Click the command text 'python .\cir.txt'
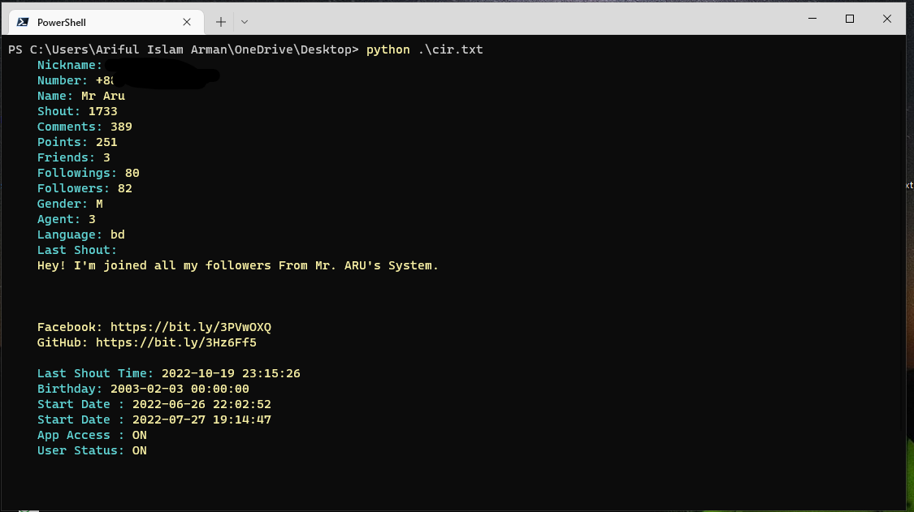This screenshot has height=512, width=914. [x=424, y=49]
